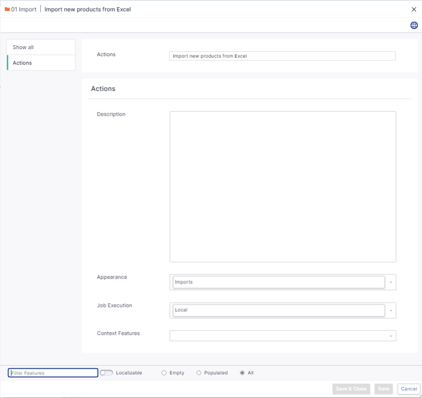Click the orange folder icon beside 01 Import
Viewport: 422px width, 398px height.
pos(7,9)
